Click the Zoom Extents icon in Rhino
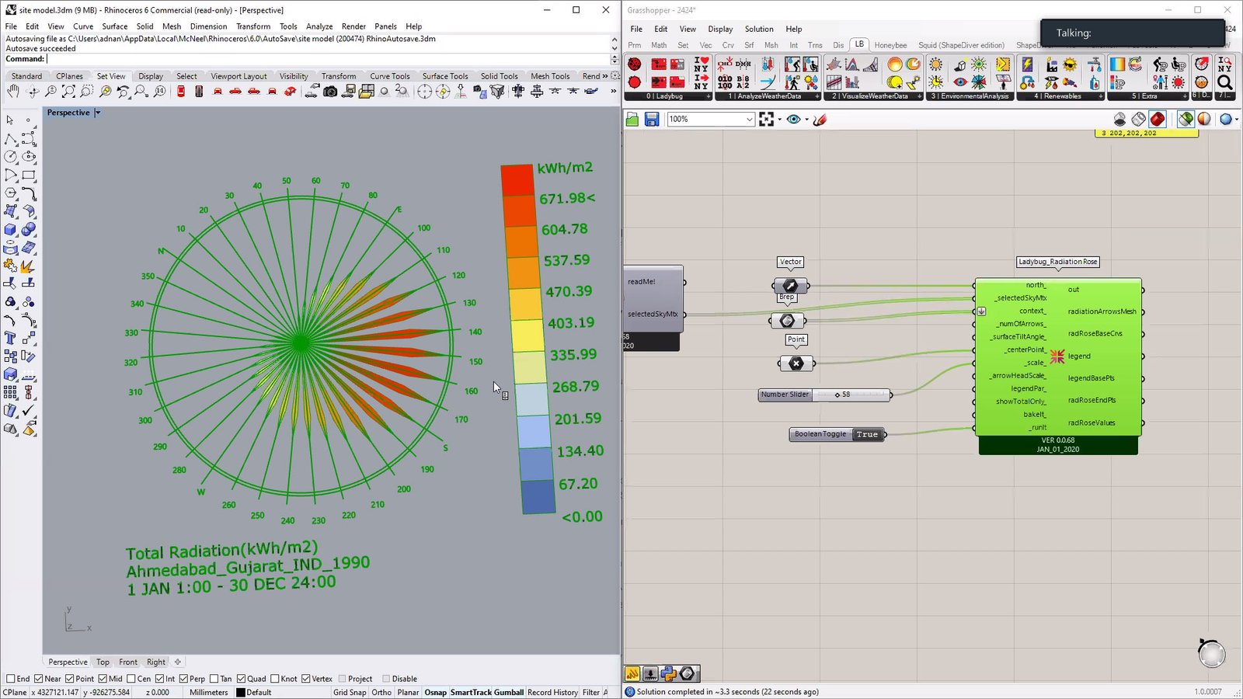This screenshot has width=1243, height=699. 68,92
